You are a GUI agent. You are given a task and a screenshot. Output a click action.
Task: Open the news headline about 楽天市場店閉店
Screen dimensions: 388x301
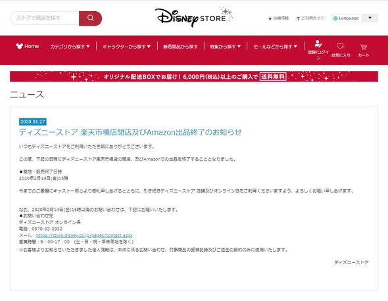pyautogui.click(x=130, y=132)
